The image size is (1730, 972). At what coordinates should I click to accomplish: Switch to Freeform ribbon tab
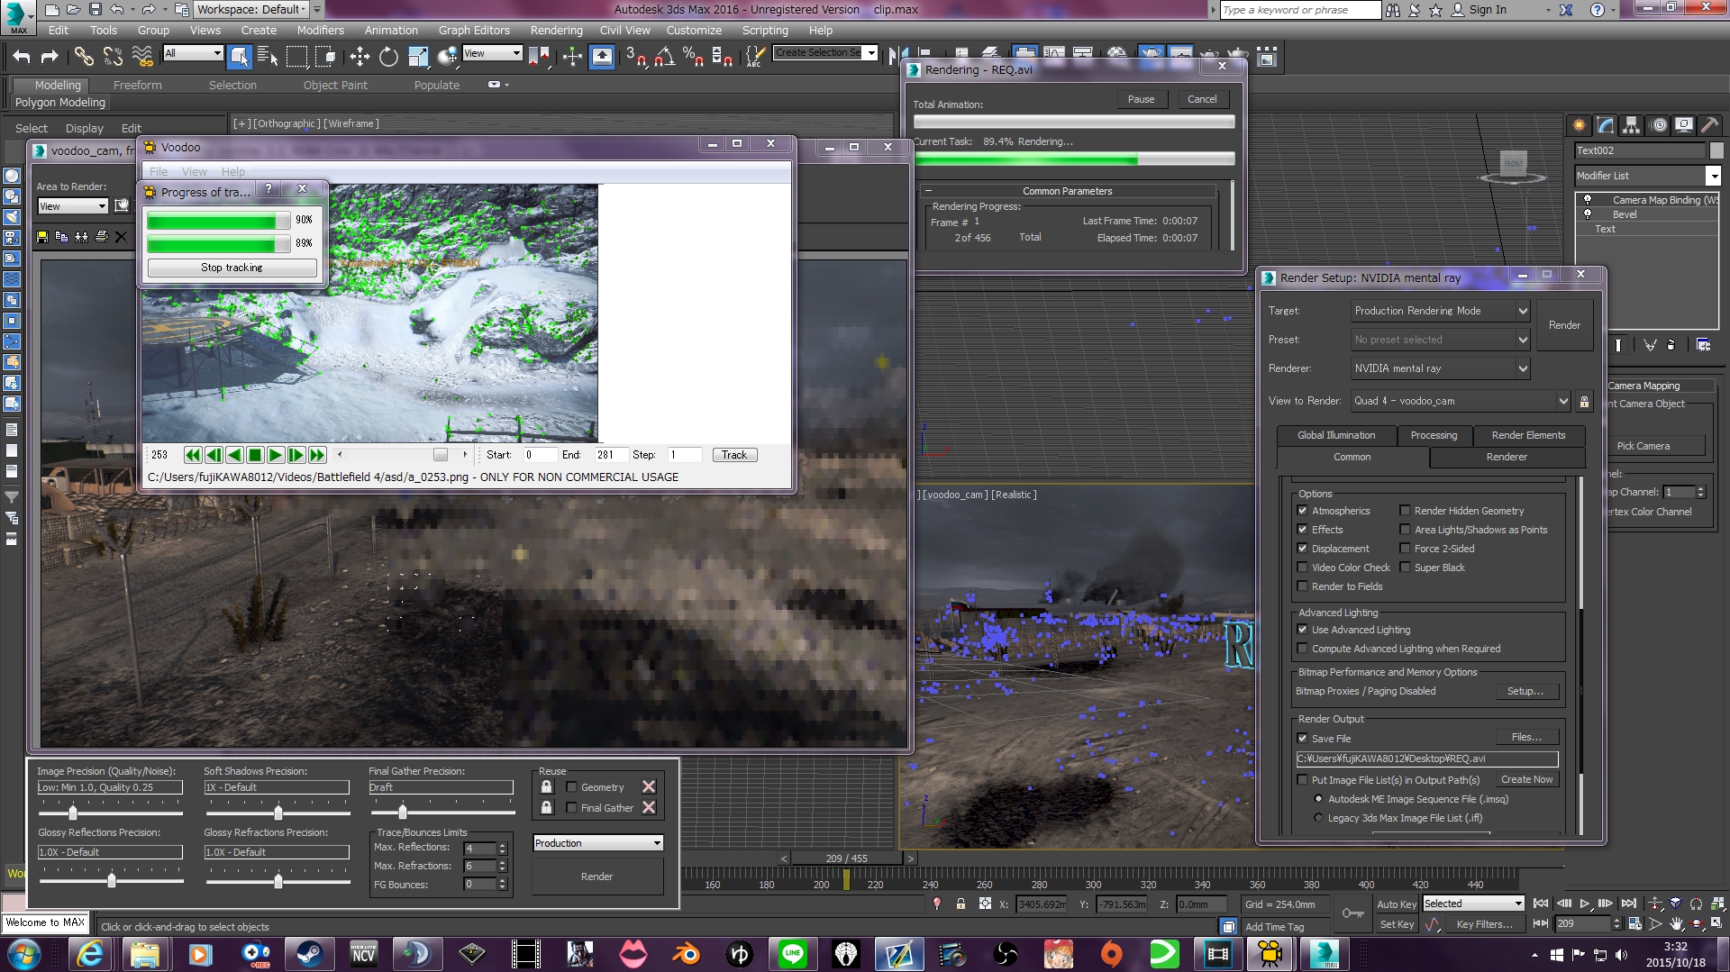138,85
